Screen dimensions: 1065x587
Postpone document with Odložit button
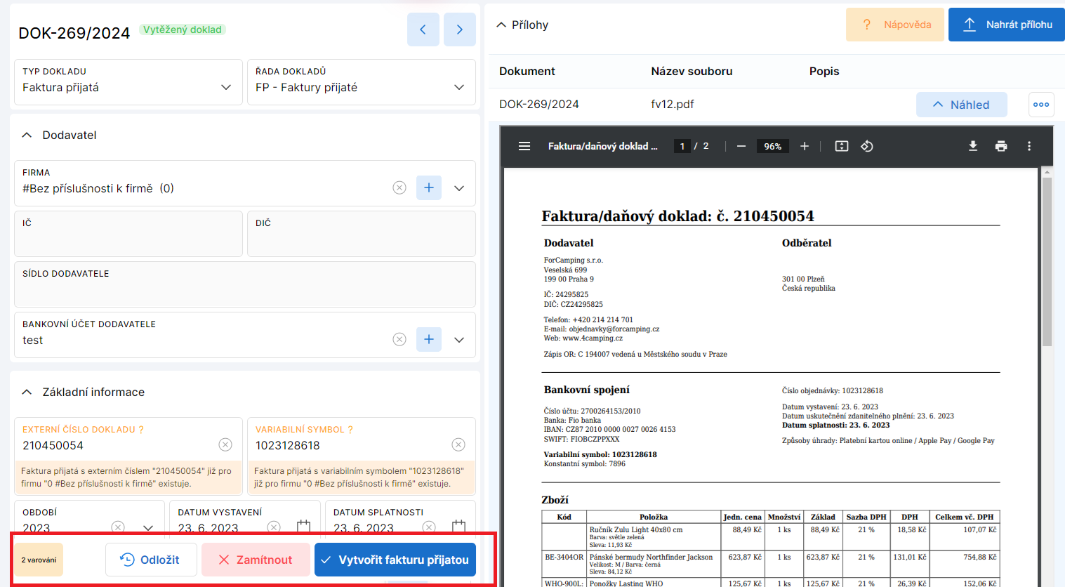[151, 560]
